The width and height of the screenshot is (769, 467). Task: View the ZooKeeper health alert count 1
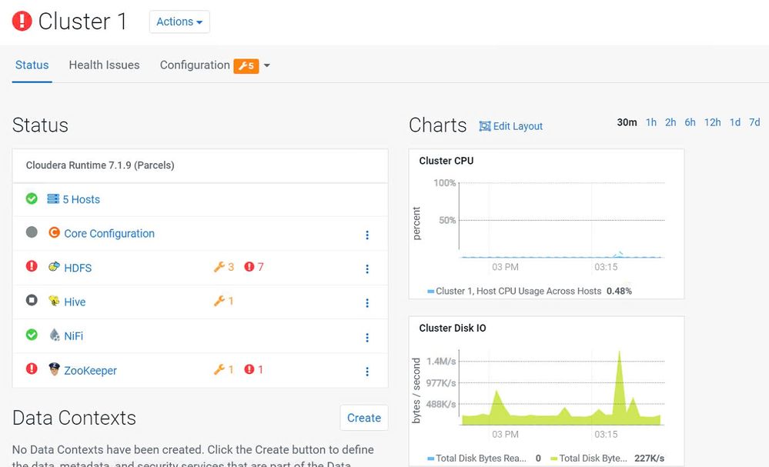tap(254, 369)
